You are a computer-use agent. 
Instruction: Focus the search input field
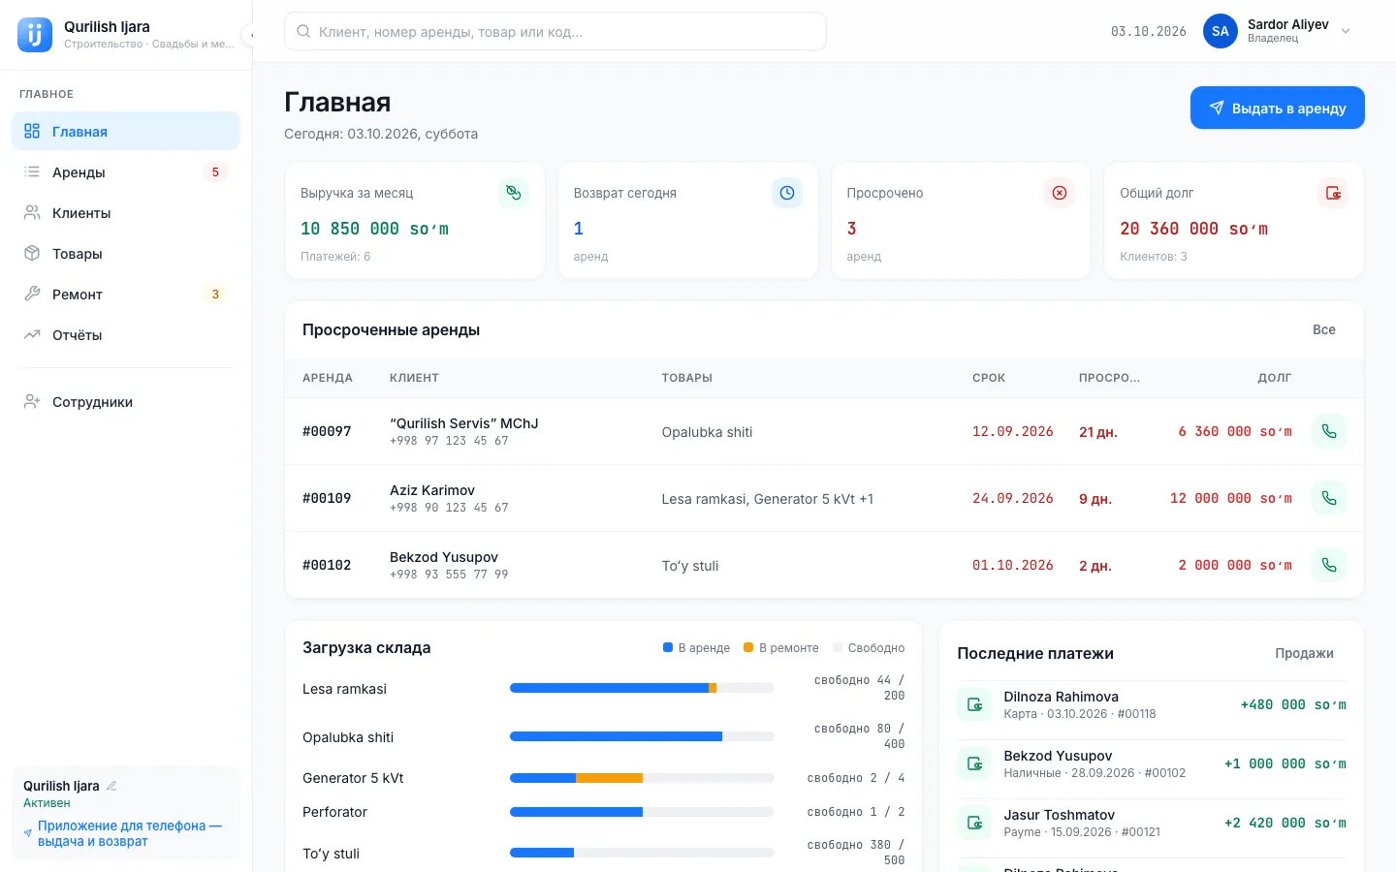coord(555,31)
